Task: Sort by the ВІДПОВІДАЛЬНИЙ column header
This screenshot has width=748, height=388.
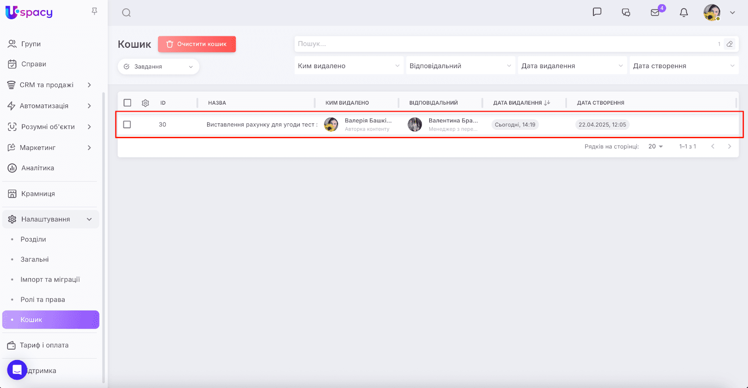Action: (433, 103)
